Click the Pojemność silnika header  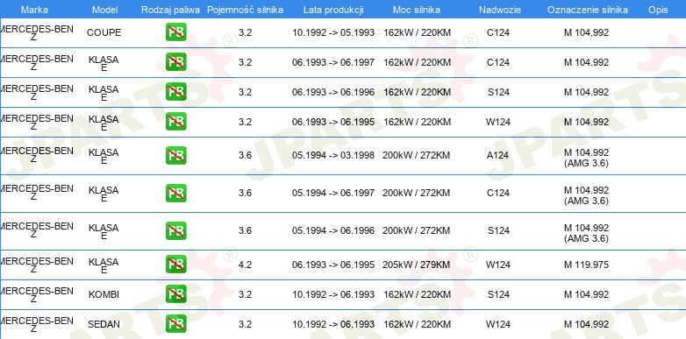(x=245, y=10)
